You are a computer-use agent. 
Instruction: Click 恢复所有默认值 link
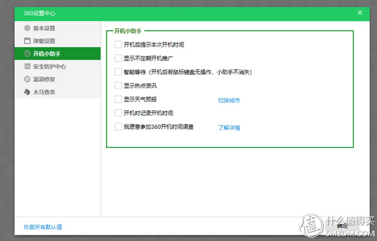[43, 227]
